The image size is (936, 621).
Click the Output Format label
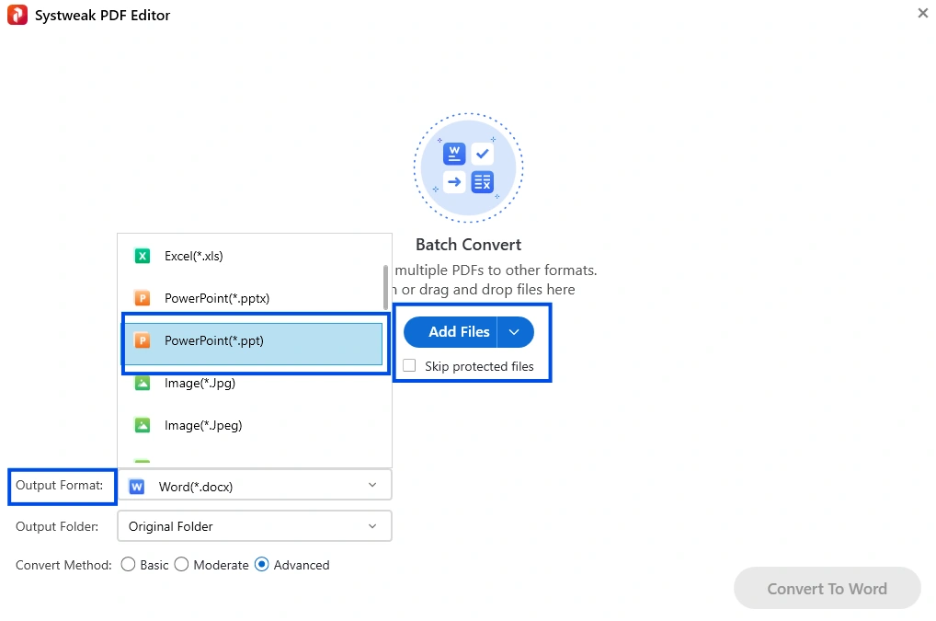pos(59,486)
